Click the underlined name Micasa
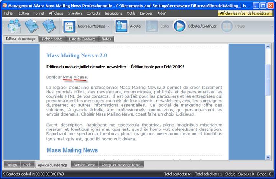 (80, 77)
